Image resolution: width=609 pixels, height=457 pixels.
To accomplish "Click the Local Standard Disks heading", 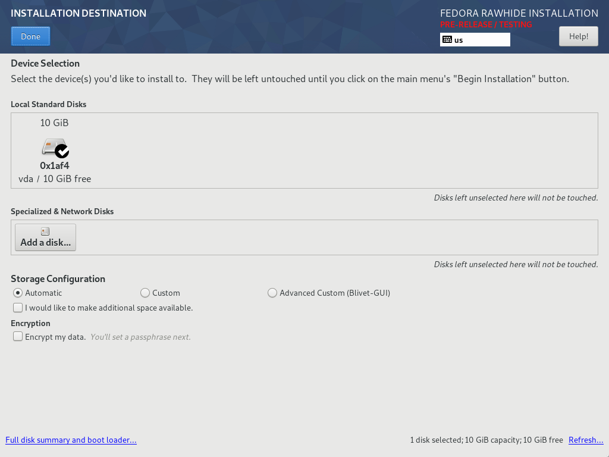I will (x=49, y=104).
